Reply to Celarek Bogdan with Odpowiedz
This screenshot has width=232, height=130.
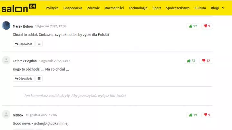pos(24,78)
